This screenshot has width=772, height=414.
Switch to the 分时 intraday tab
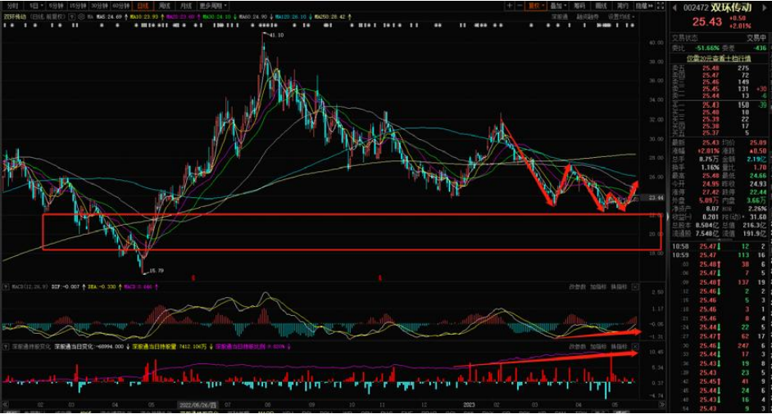pyautogui.click(x=11, y=5)
